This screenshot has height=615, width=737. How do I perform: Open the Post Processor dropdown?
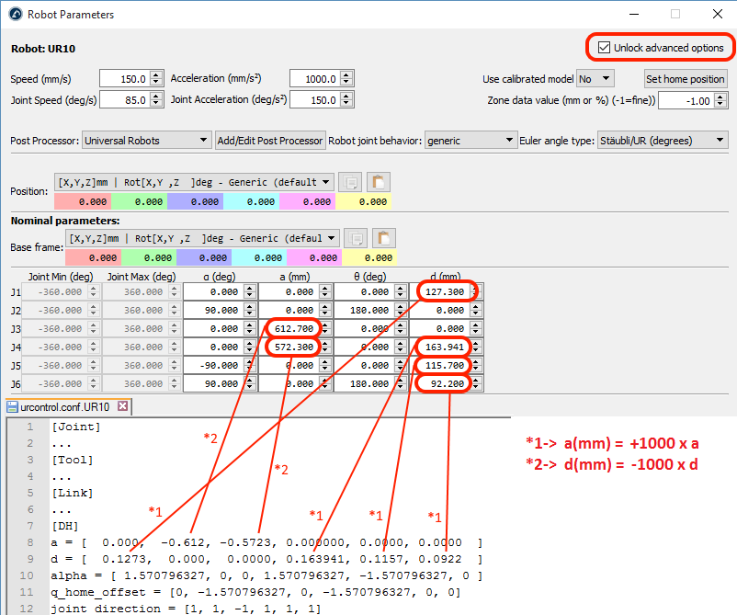pyautogui.click(x=146, y=141)
